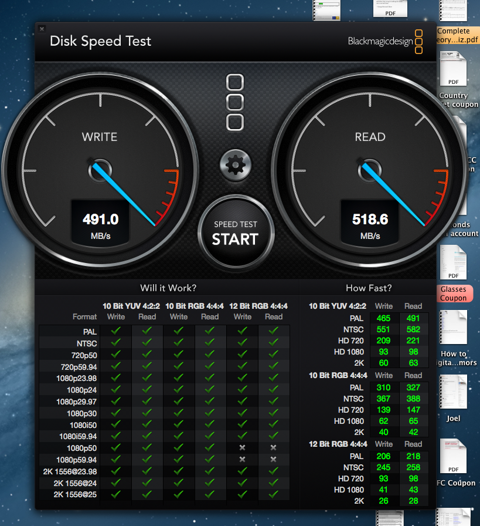Click the 10 Bit YUV HD 720 write value 209
Image resolution: width=480 pixels, height=526 pixels.
pyautogui.click(x=383, y=341)
